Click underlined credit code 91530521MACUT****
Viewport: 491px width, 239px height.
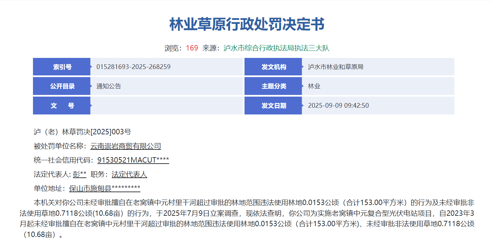point(133,160)
